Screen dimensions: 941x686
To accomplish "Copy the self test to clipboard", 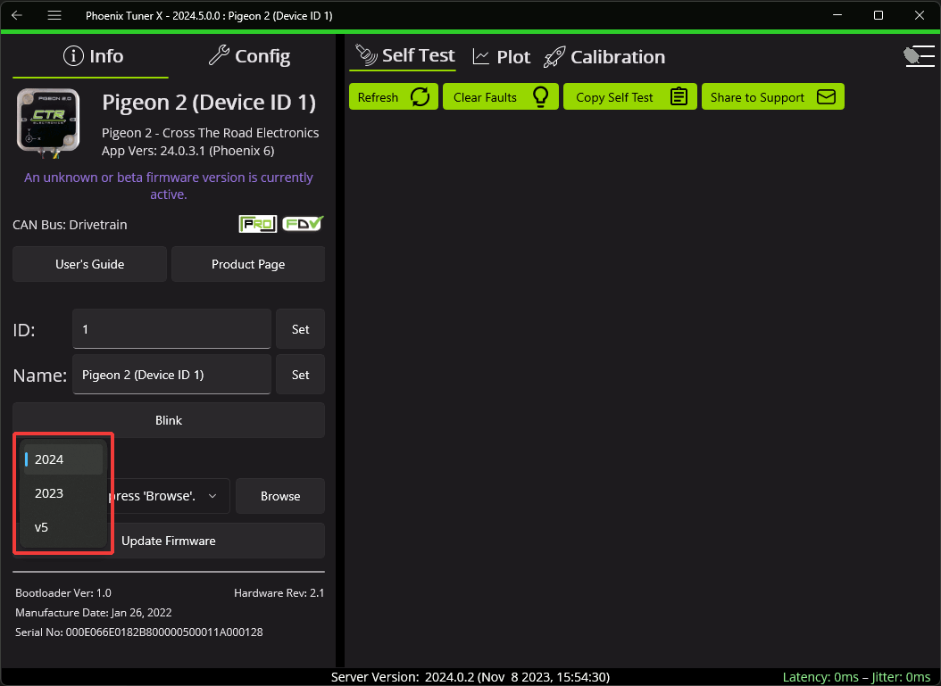I will pyautogui.click(x=630, y=96).
